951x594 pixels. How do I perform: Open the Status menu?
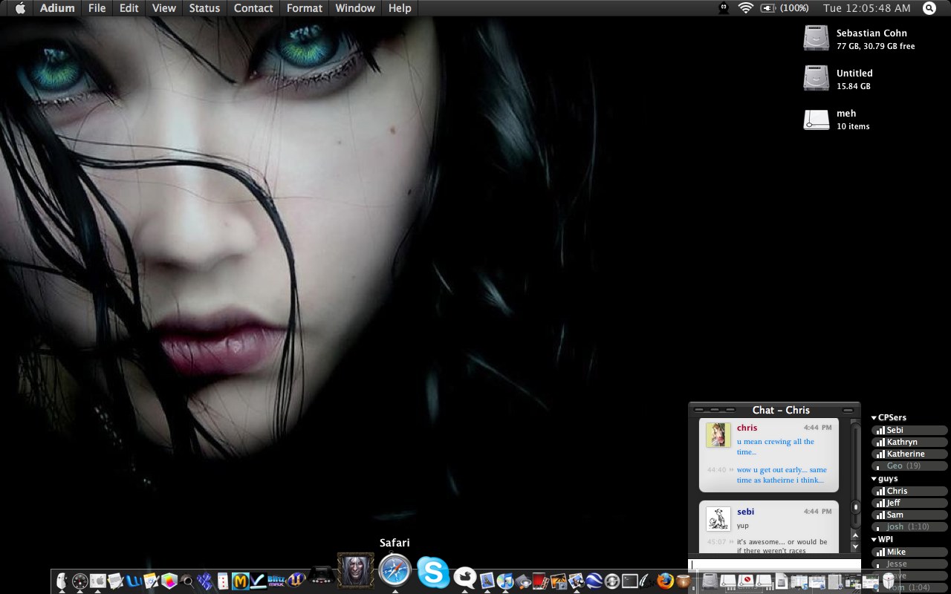[204, 8]
